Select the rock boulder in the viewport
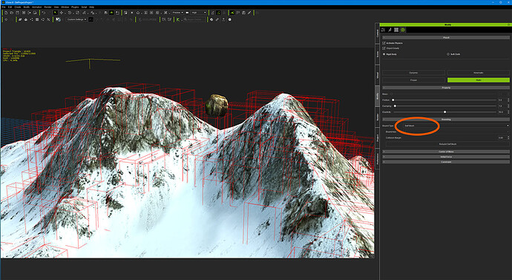512x280 pixels. 217,105
